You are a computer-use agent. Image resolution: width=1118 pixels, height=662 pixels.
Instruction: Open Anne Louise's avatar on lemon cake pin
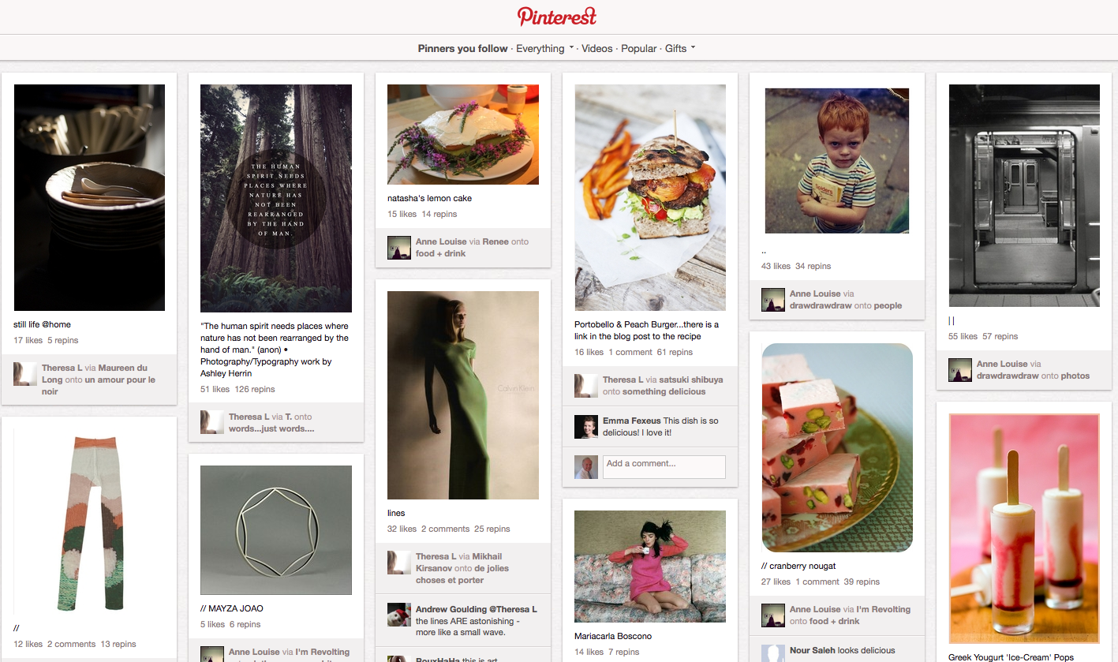(x=399, y=248)
